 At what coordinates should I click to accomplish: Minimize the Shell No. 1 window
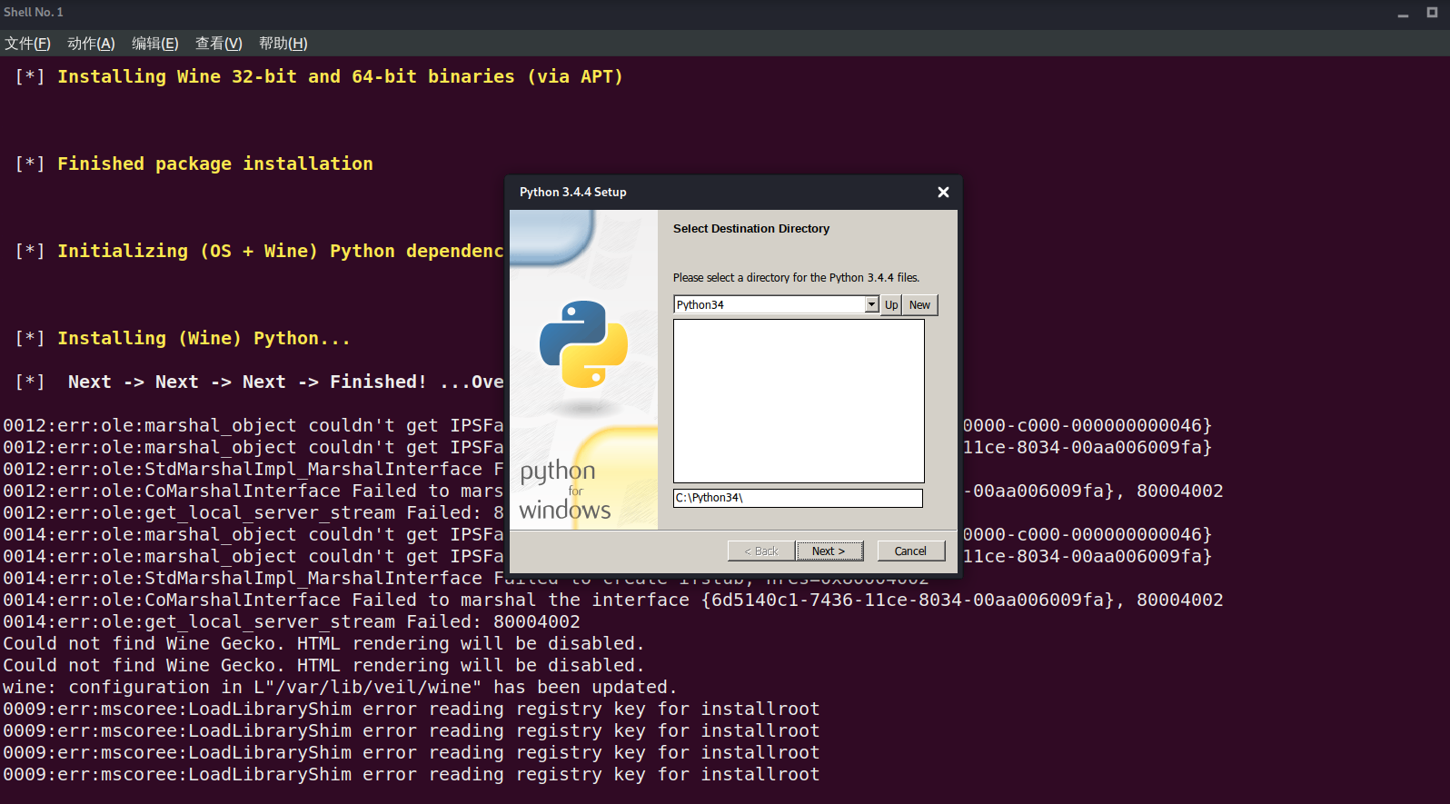click(x=1403, y=13)
